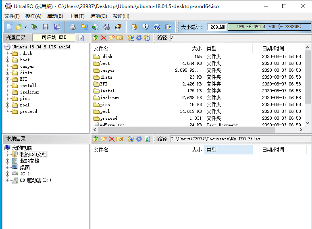Click the compress ISO toolbar icon

click(x=84, y=27)
